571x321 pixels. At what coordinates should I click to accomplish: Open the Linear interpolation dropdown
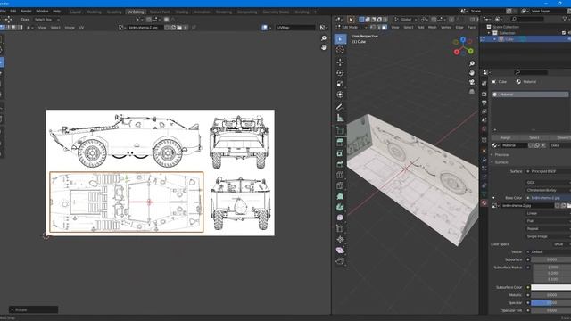click(x=548, y=213)
